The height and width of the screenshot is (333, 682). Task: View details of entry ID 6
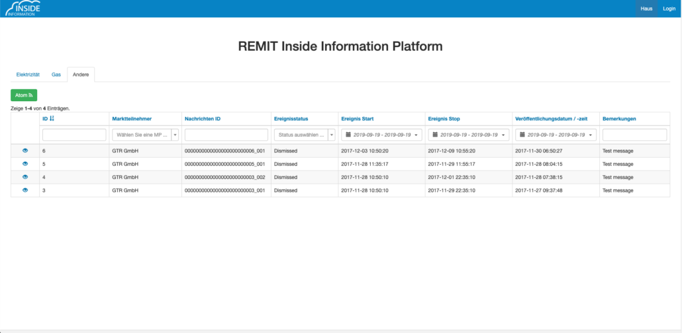coord(25,151)
